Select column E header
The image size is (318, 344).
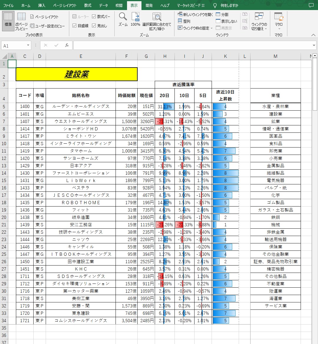81,56
